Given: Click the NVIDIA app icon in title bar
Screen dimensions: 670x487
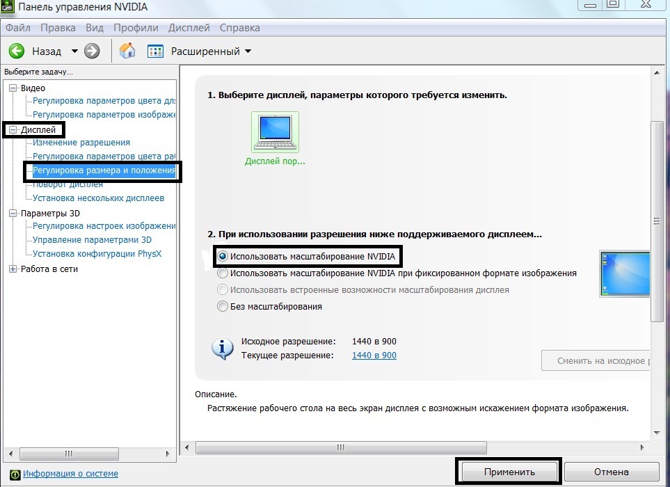Looking at the screenshot, I should (8, 6).
